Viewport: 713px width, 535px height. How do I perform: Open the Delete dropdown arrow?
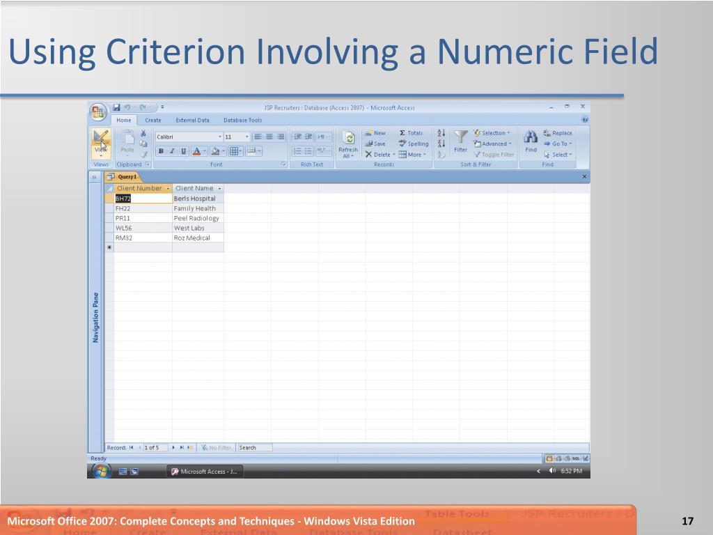click(x=394, y=155)
